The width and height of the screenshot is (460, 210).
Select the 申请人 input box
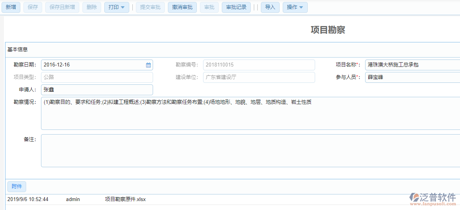pyautogui.click(x=97, y=90)
